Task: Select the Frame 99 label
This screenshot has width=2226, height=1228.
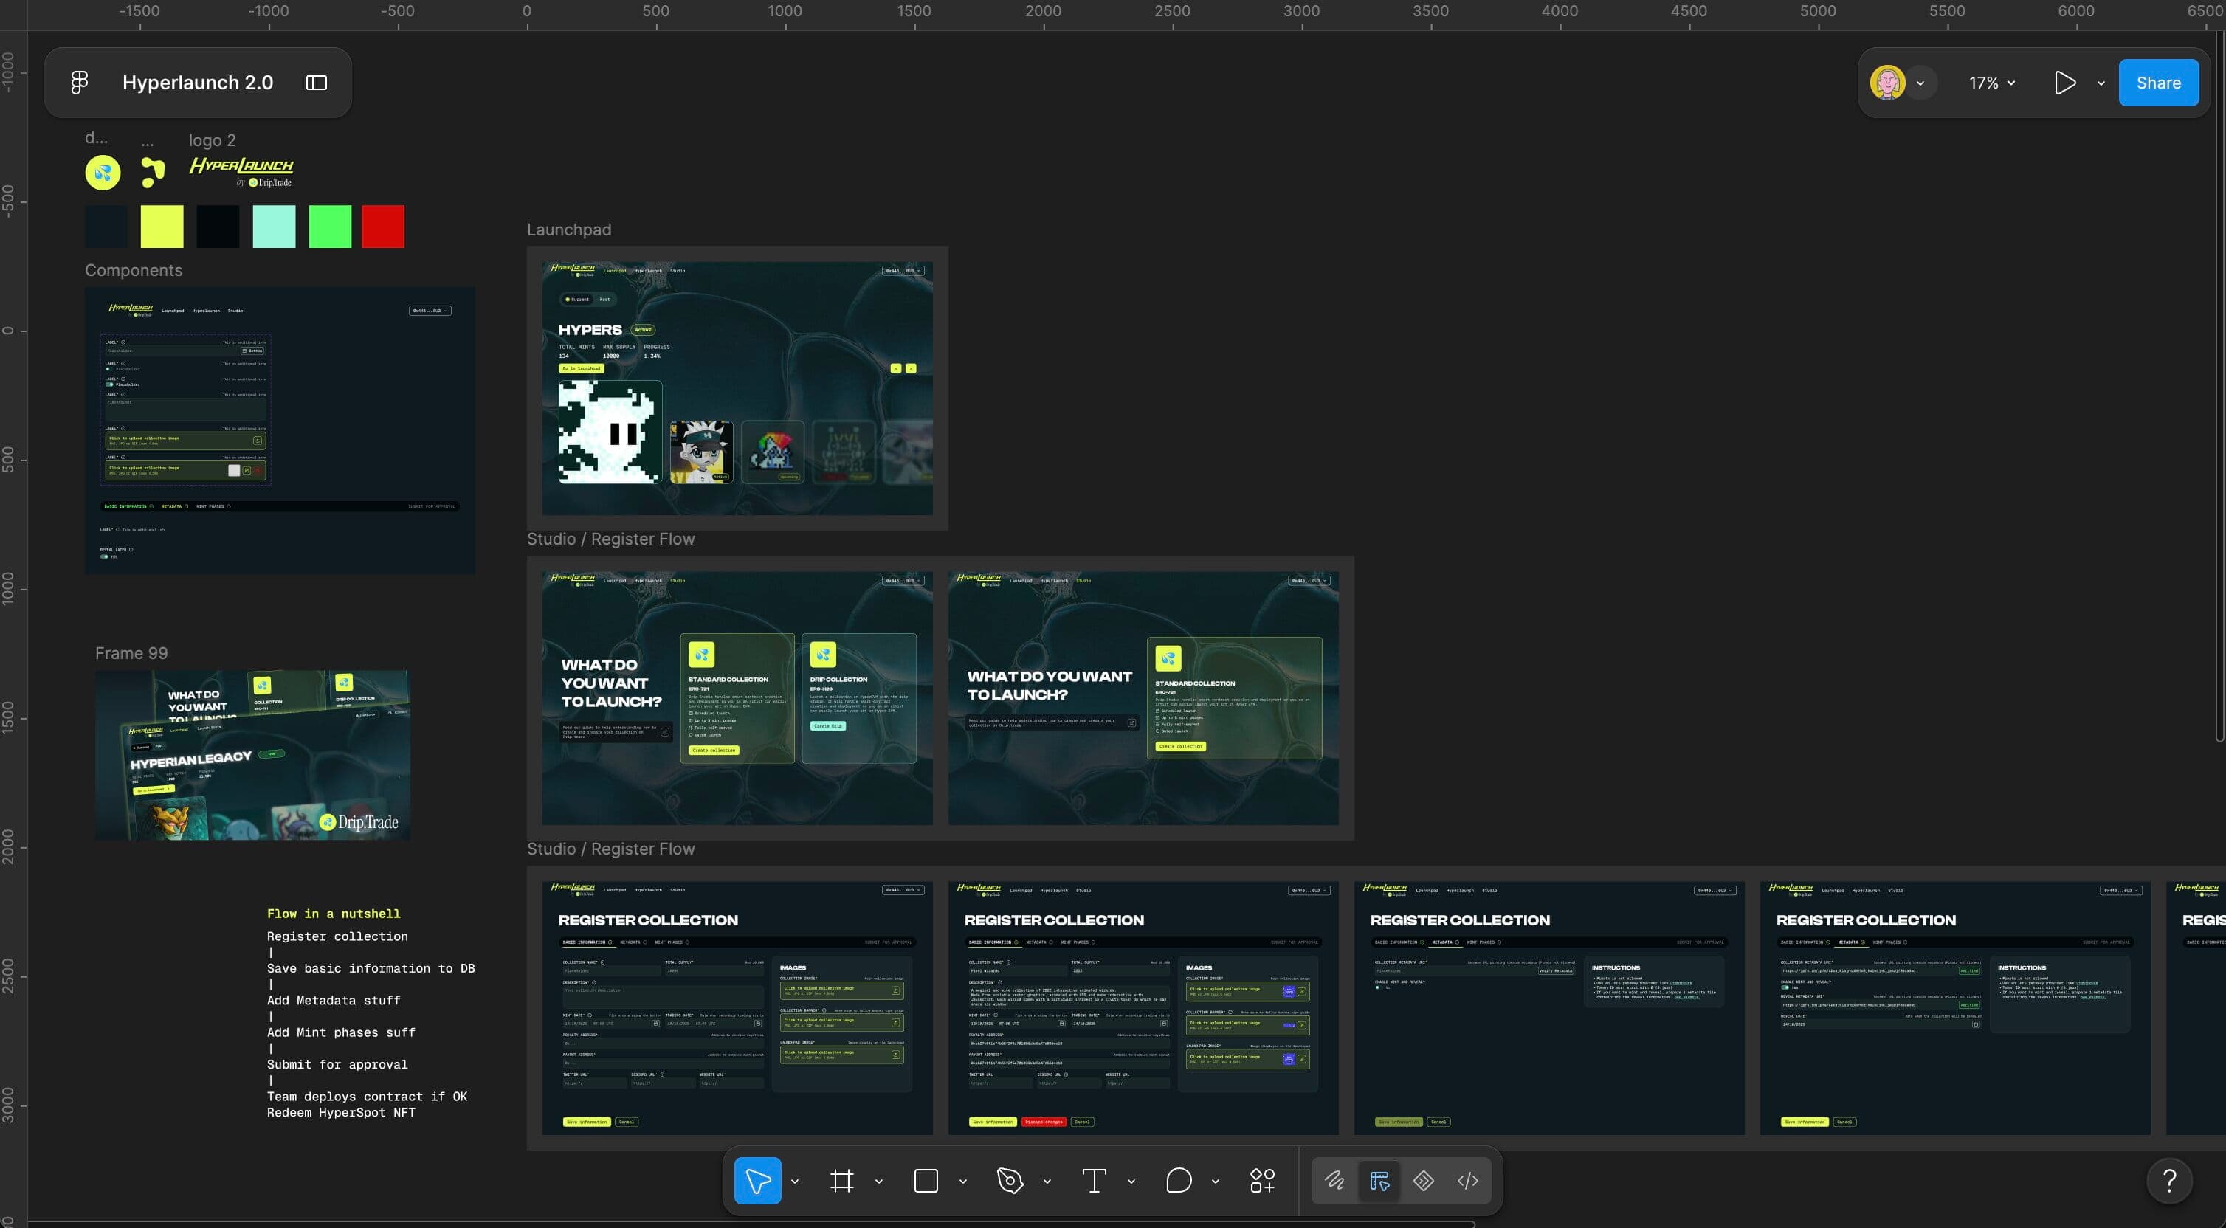Action: pyautogui.click(x=131, y=653)
